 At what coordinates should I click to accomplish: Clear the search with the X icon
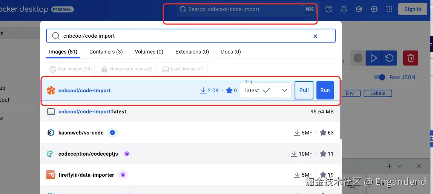(x=315, y=36)
